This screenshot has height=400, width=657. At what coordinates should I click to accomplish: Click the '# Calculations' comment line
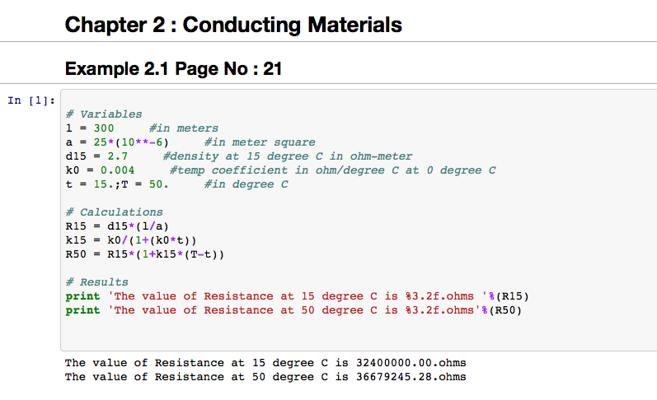[114, 212]
